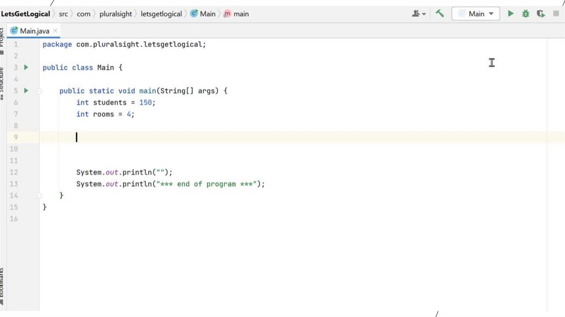Click the gray Stop square icon

tap(556, 14)
